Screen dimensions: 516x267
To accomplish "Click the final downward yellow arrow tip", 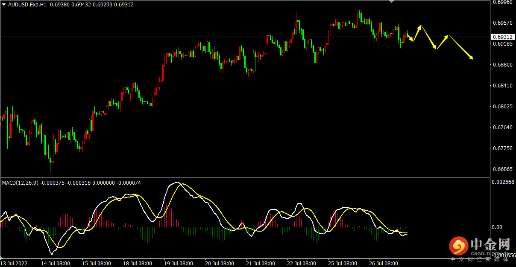I will pyautogui.click(x=472, y=58).
